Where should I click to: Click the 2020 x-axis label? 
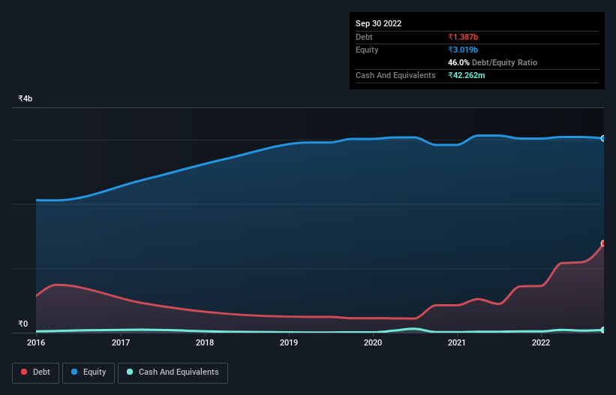(373, 342)
